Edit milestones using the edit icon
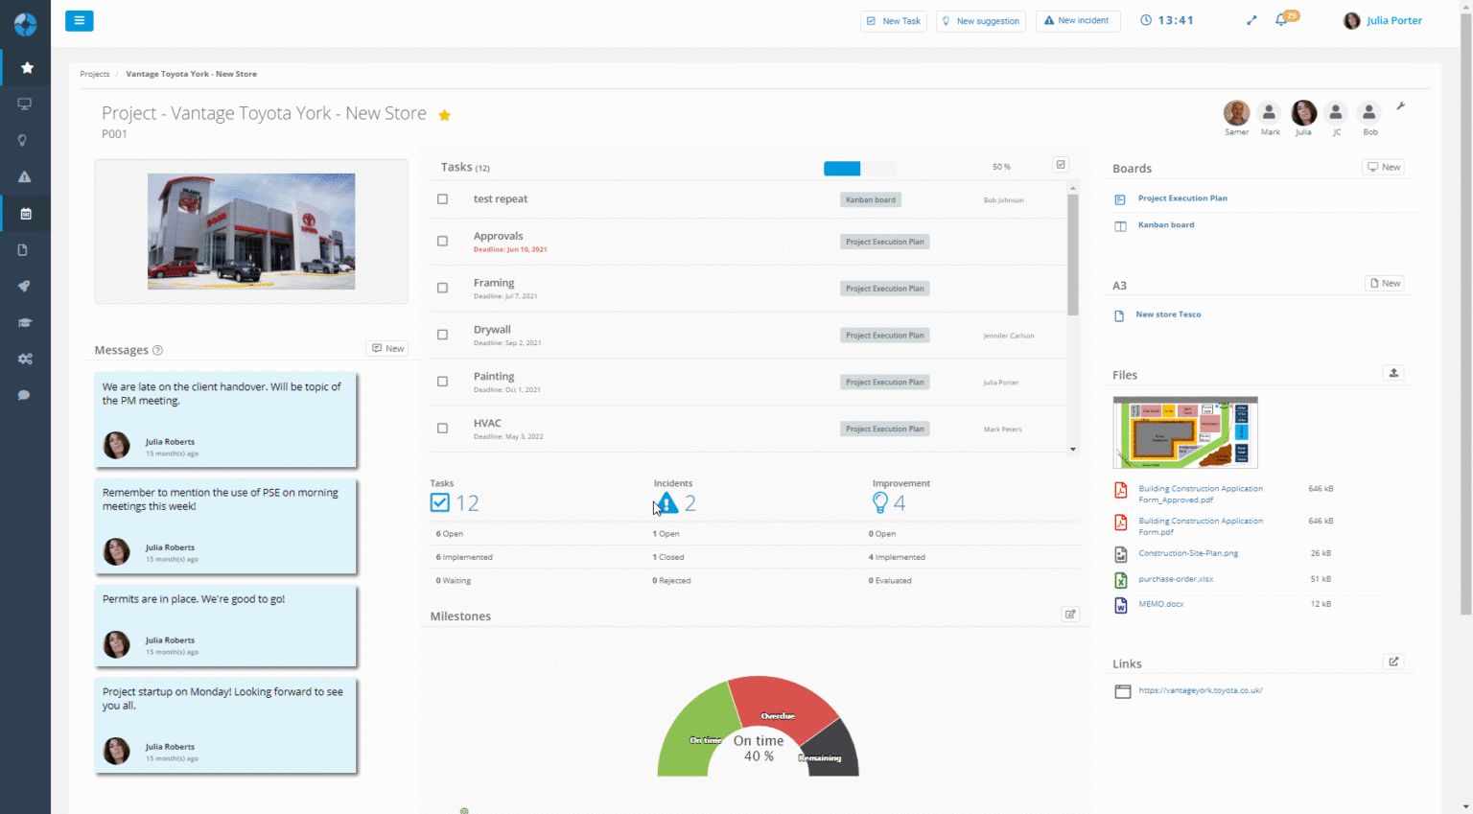 click(1070, 615)
